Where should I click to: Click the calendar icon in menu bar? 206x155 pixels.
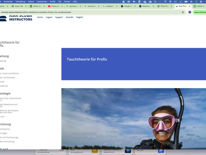170,2
